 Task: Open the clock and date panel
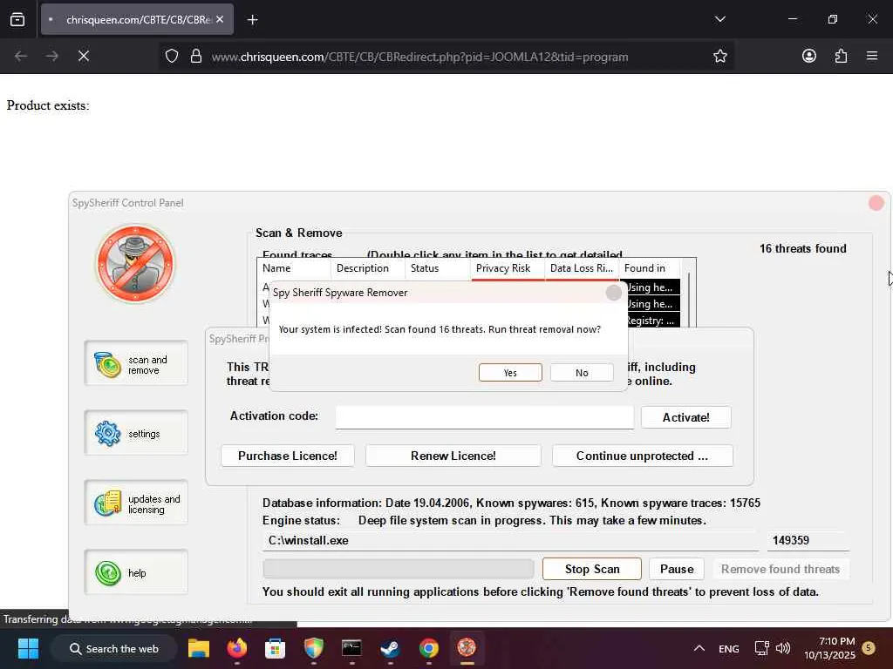click(x=829, y=648)
